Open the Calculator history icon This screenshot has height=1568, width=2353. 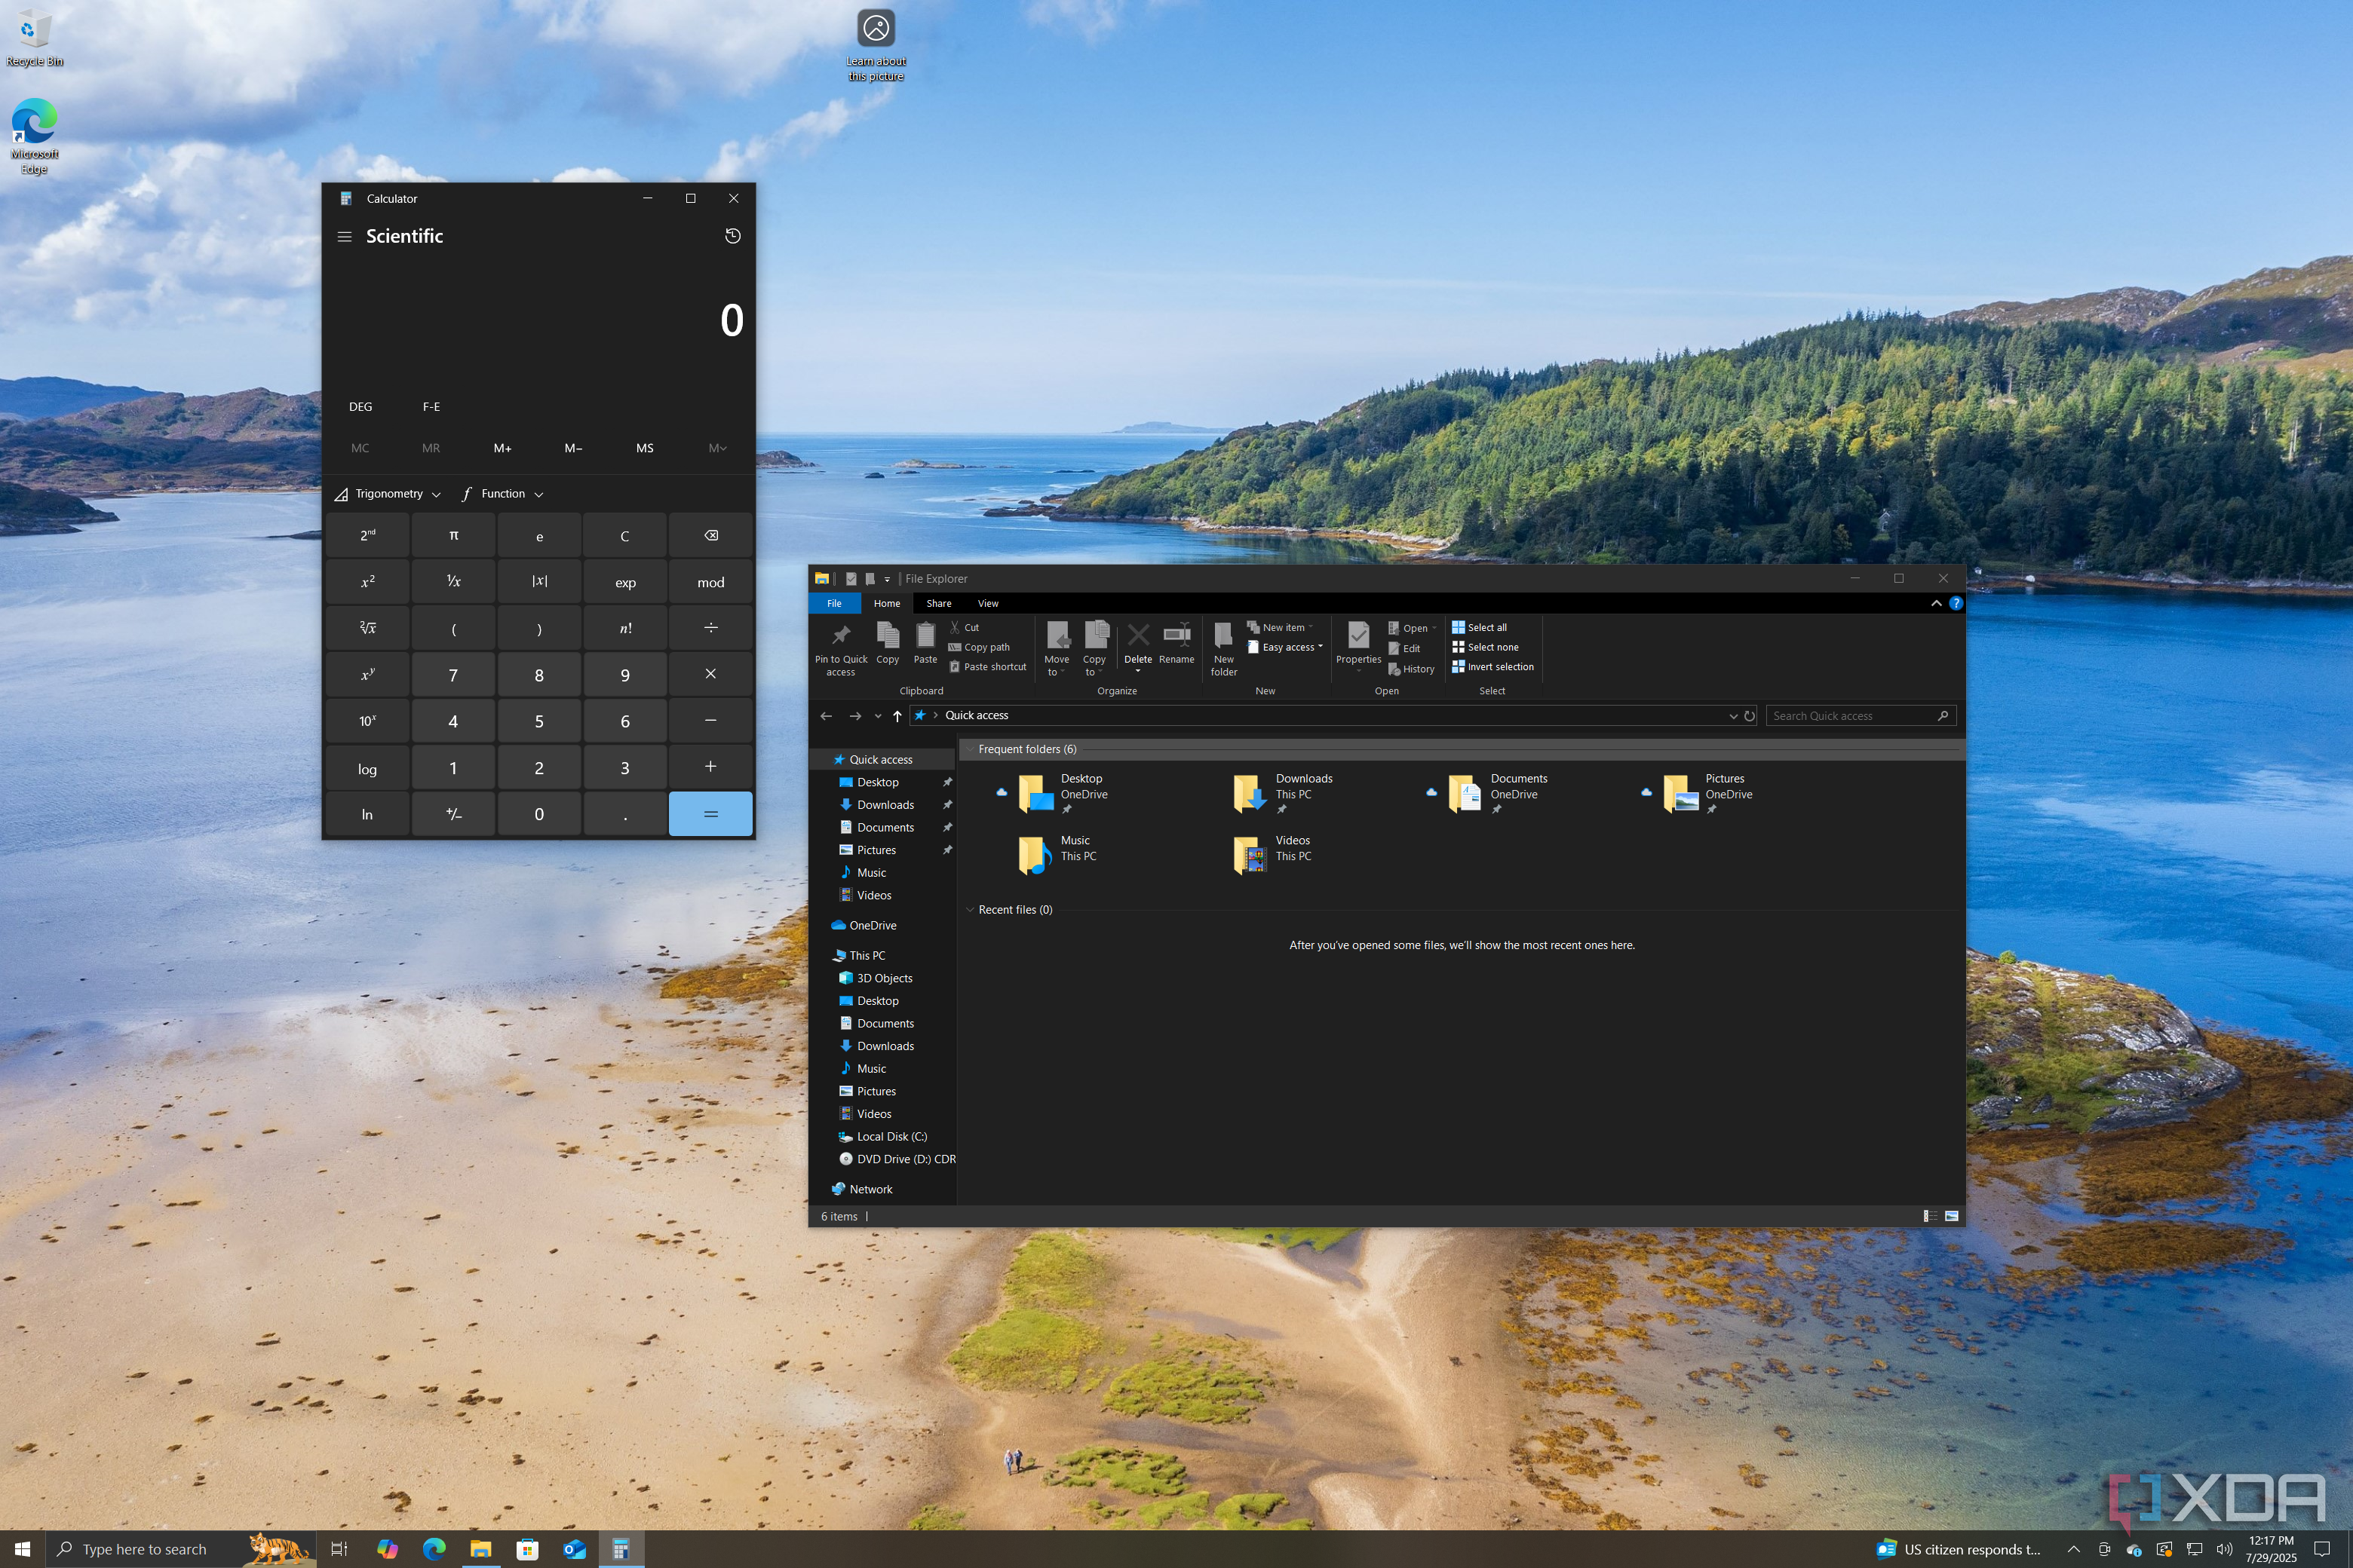click(x=732, y=236)
